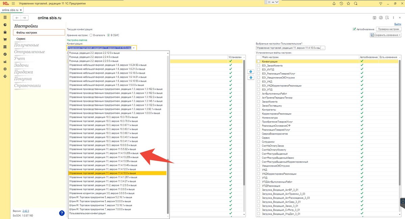Image resolution: width=405 pixels, height=219 pixels.
Task: Open the shopping cart section in sidebar
Action: [x=5, y=39]
